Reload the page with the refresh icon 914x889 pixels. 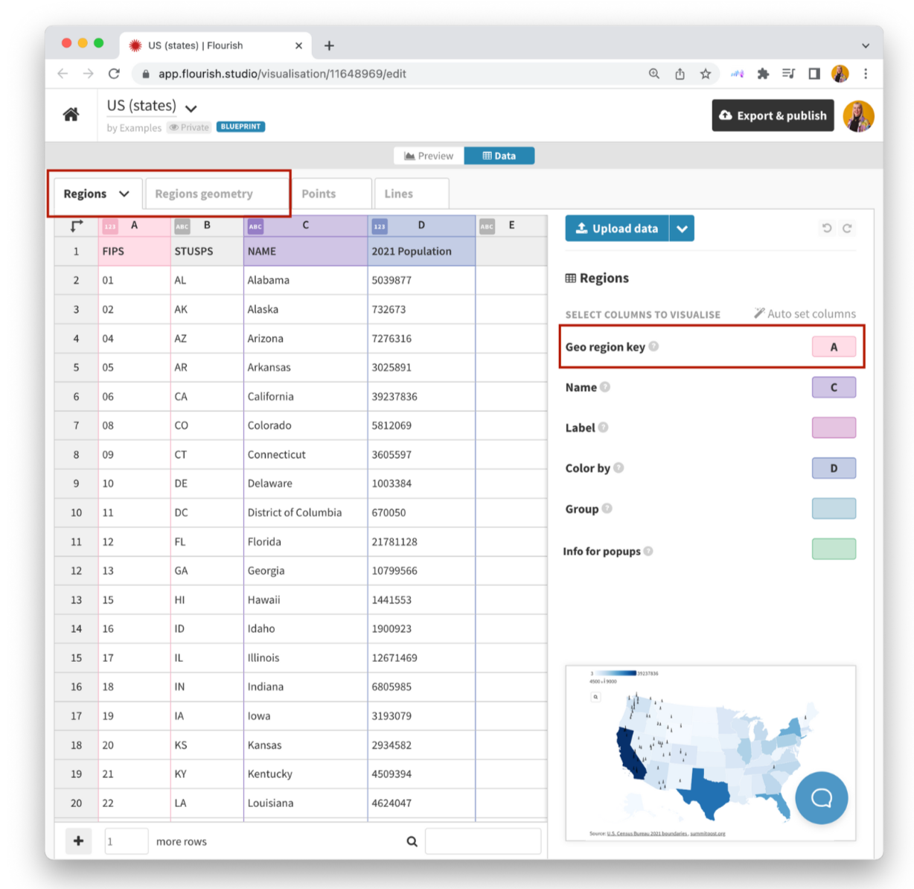click(114, 74)
